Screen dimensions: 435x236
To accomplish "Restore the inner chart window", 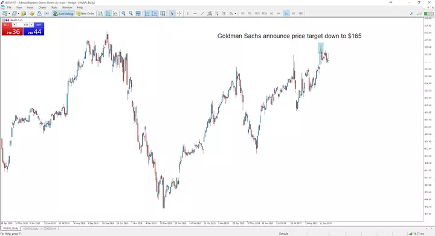I will pyautogui.click(x=428, y=8).
